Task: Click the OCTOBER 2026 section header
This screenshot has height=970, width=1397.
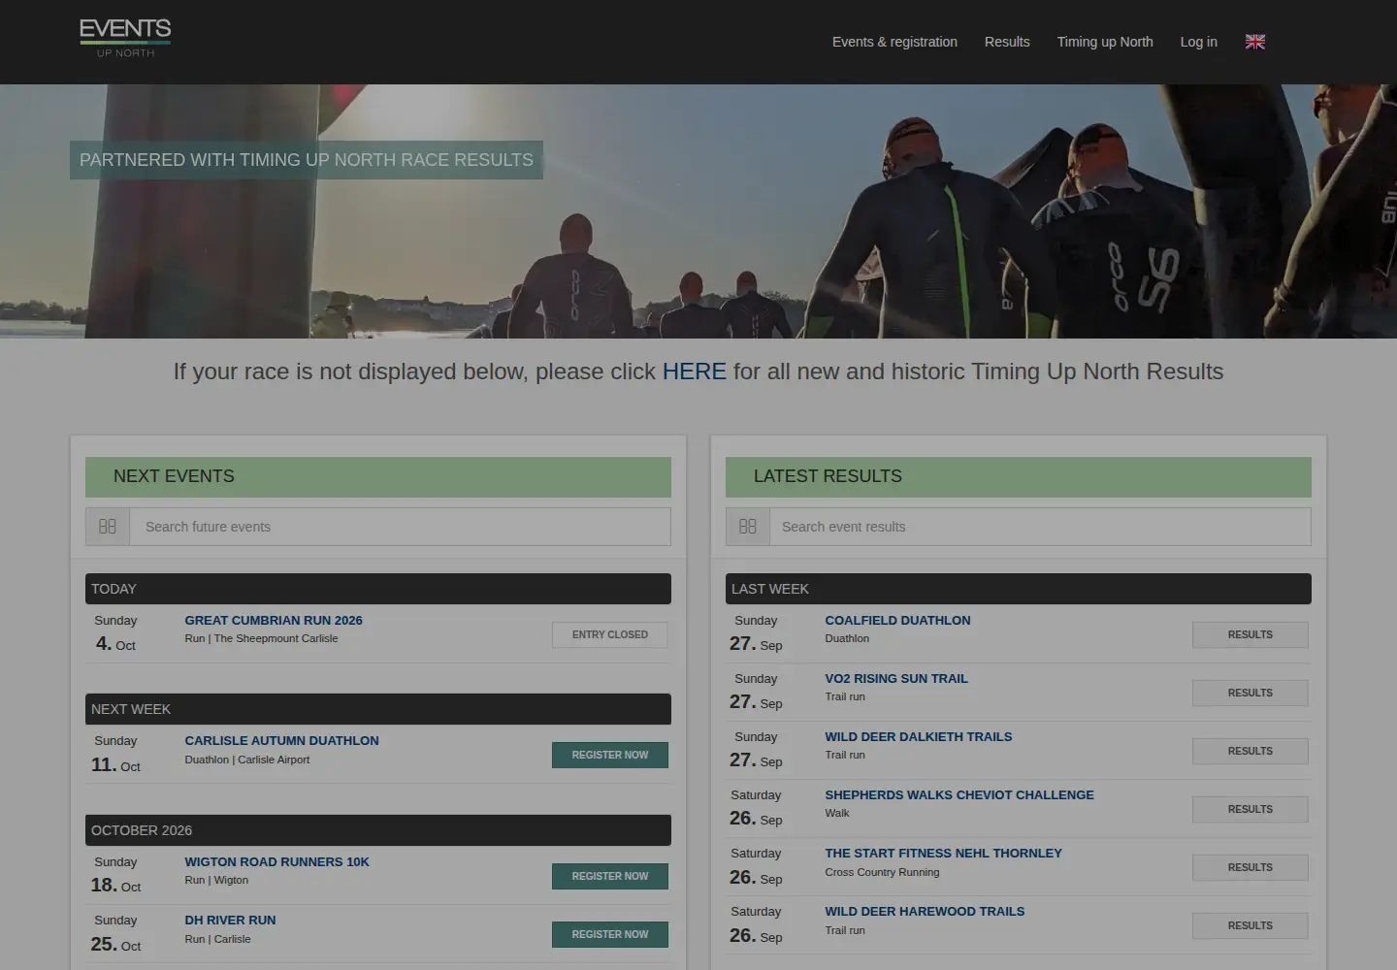Action: click(x=378, y=830)
